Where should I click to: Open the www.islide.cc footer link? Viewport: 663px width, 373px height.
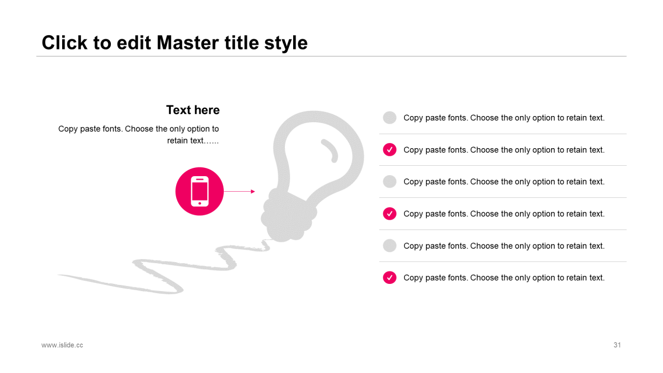(x=62, y=345)
